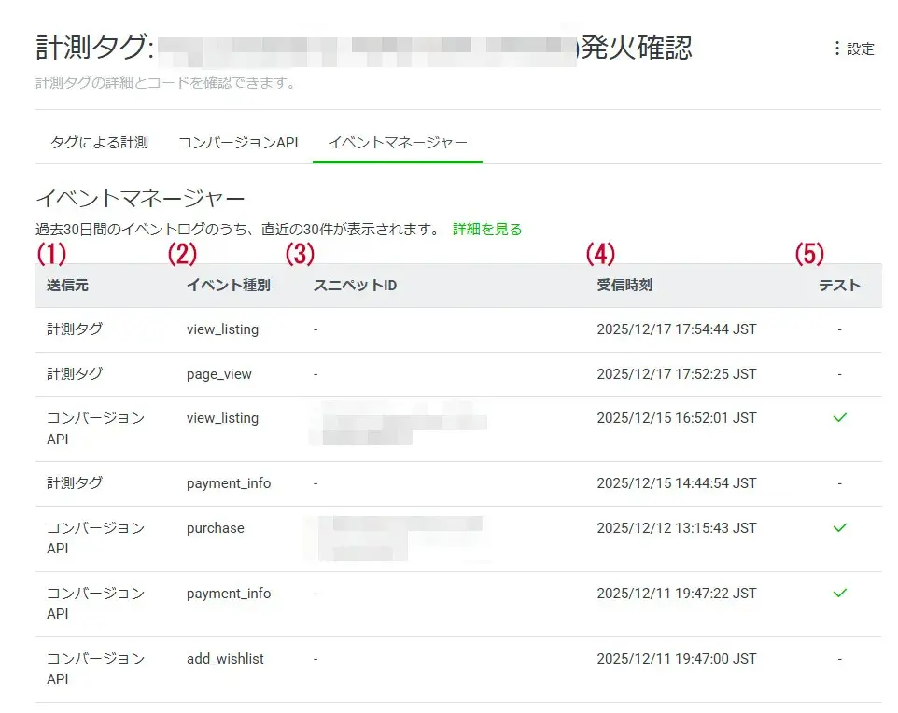Screen dimensions: 898x713
Task: Click the green checkmark in view_listing API row
Action: (x=839, y=418)
